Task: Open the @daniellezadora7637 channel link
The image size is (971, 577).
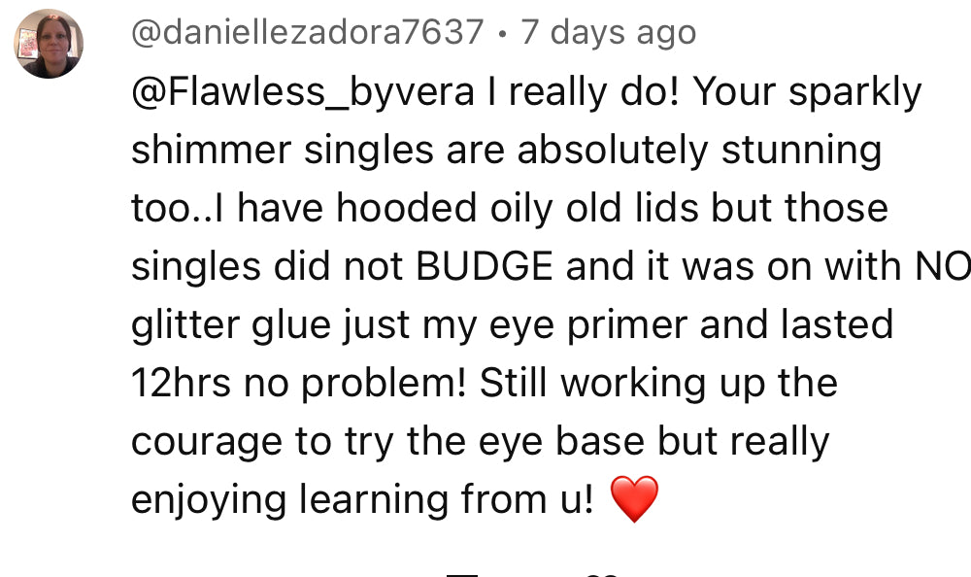Action: click(x=307, y=33)
